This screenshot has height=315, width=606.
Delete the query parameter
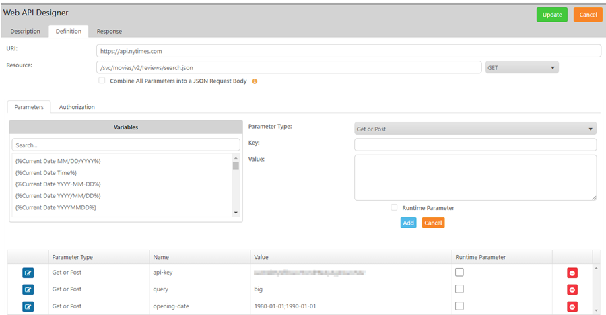[572, 289]
